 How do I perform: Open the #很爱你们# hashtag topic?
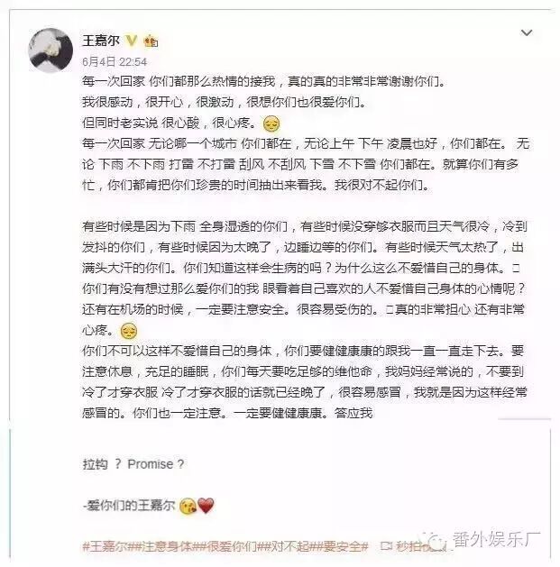coord(232,545)
